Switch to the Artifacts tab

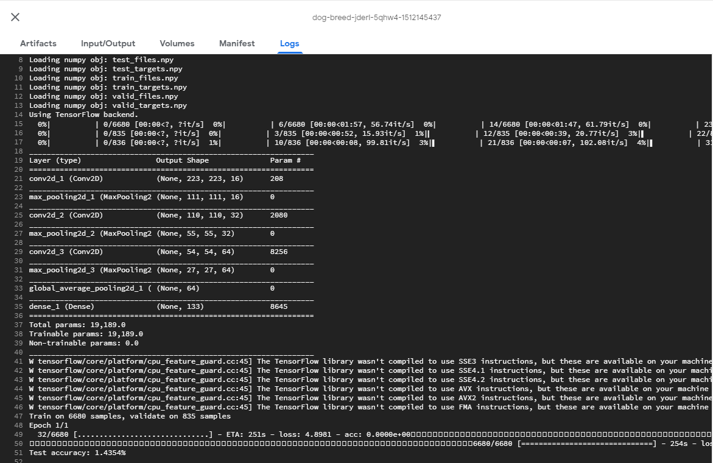38,43
